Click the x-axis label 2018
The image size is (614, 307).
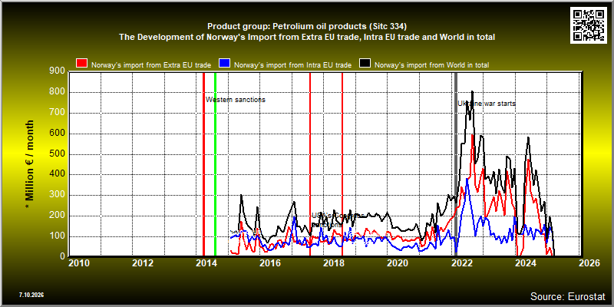point(334,263)
